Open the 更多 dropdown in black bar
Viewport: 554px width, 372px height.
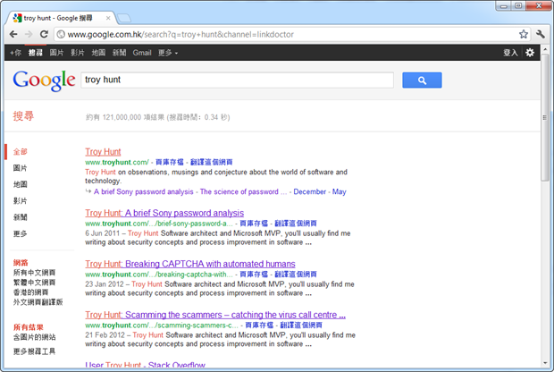pos(168,53)
